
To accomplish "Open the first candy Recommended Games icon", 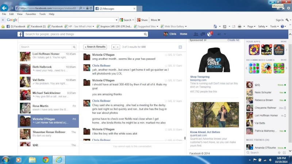I will [254, 68].
